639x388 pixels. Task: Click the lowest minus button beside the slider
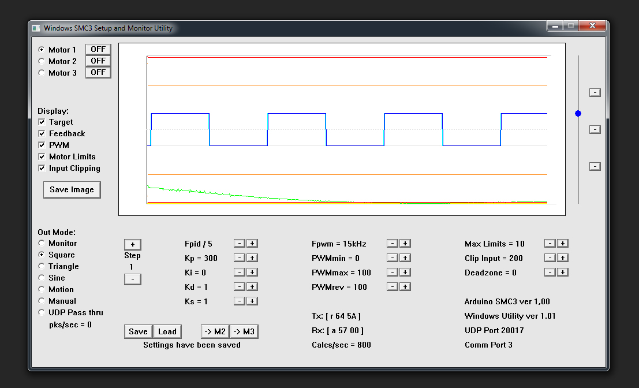tap(595, 166)
